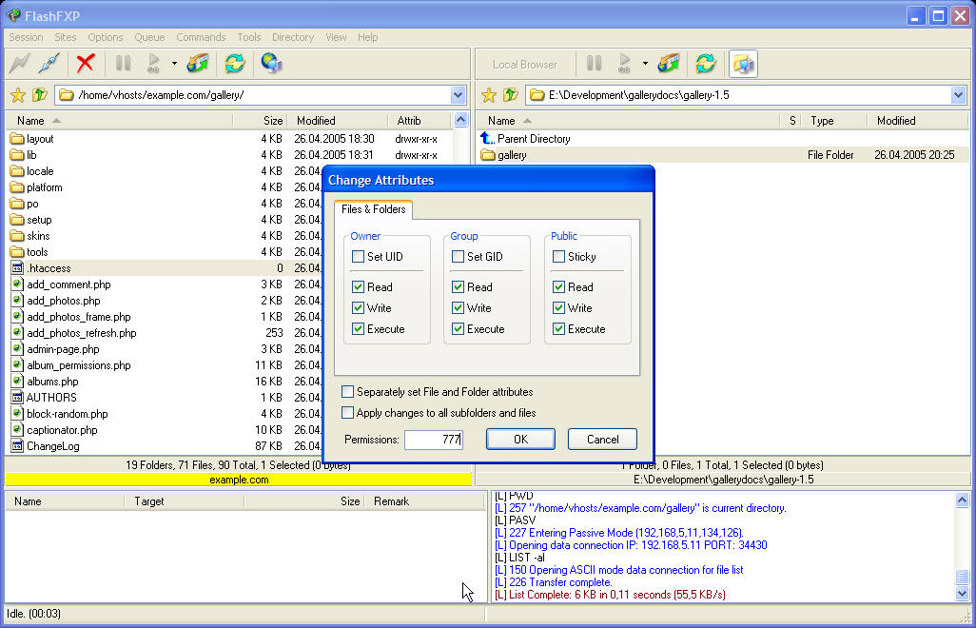Click the Connect lightning icon in left toolbar
The image size is (976, 628).
click(19, 63)
